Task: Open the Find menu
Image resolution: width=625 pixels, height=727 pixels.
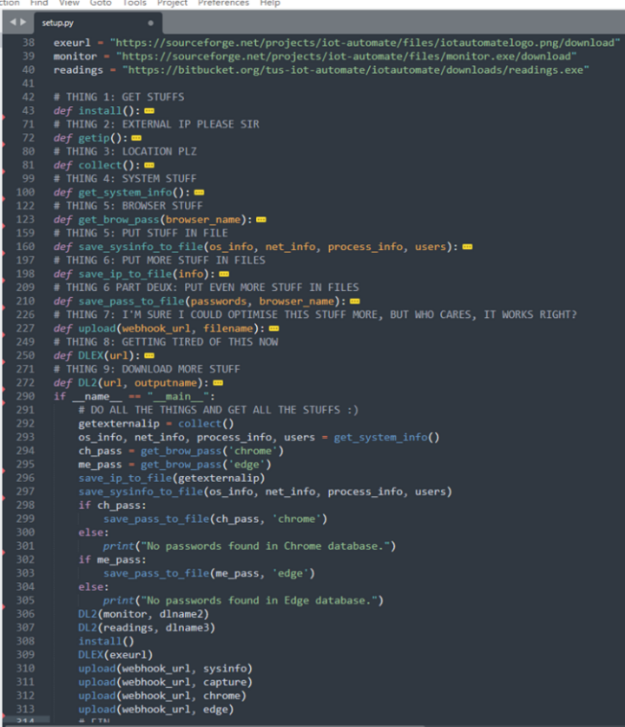Action: click(x=39, y=3)
